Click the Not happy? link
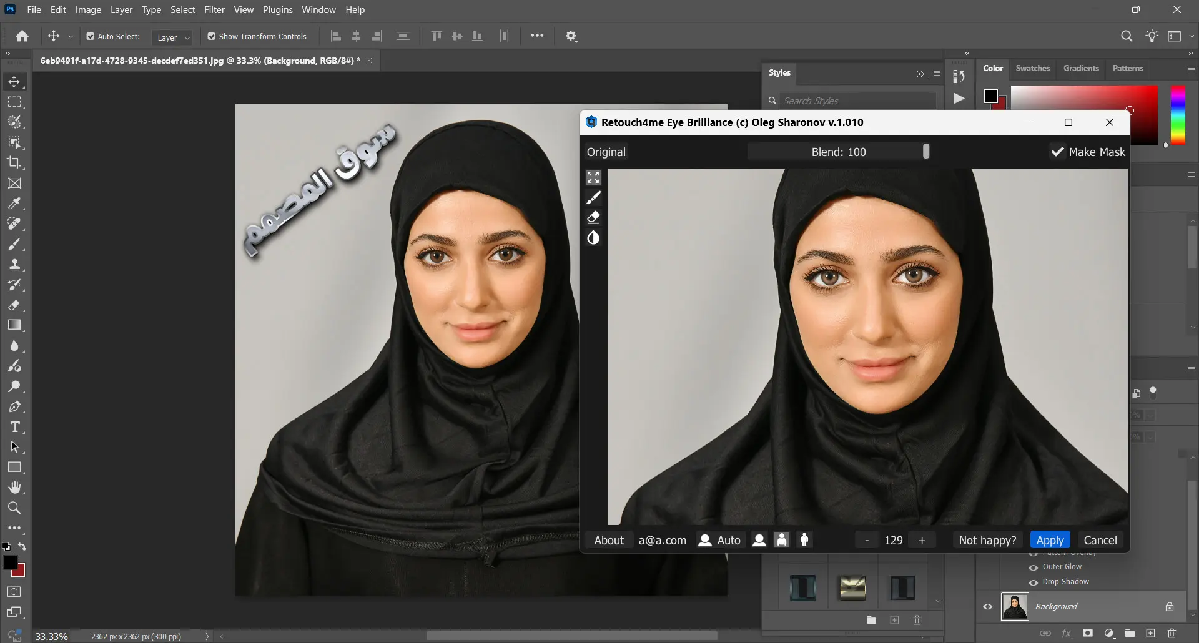The height and width of the screenshot is (643, 1199). coord(987,539)
